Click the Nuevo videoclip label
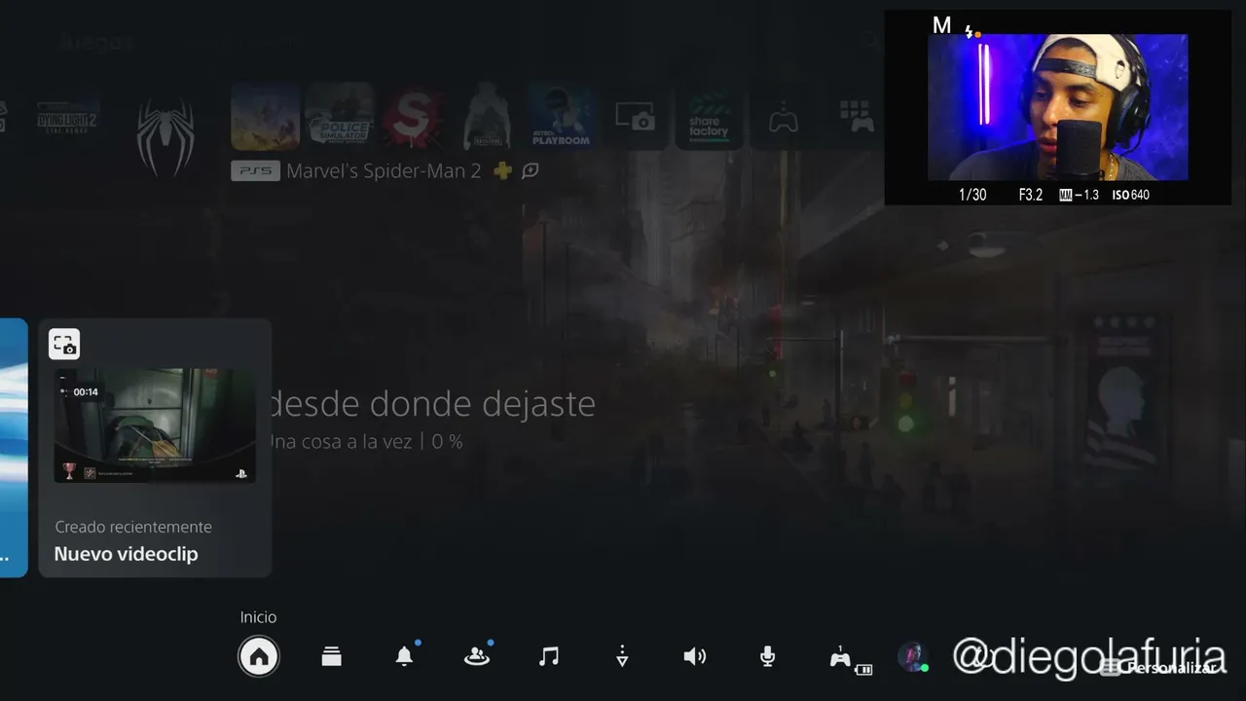1246x701 pixels. (x=126, y=554)
